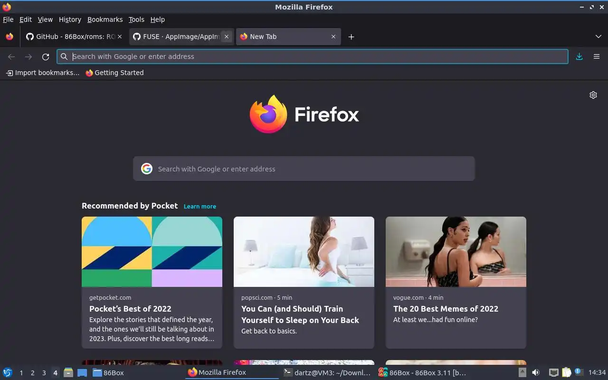Click headline You Can (and Should) Train Yourself

[x=300, y=314]
